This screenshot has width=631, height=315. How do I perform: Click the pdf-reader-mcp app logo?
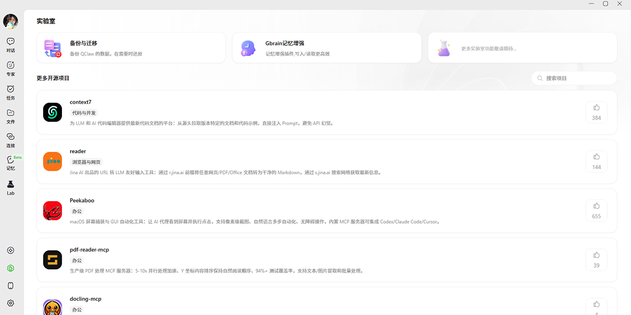pos(53,260)
